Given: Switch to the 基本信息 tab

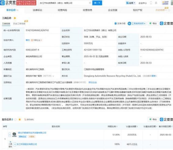Looking at the screenshot, I should pos(12,10).
